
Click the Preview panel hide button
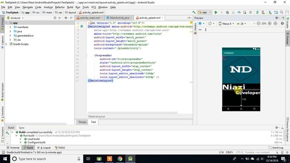pyautogui.click(x=283, y=18)
